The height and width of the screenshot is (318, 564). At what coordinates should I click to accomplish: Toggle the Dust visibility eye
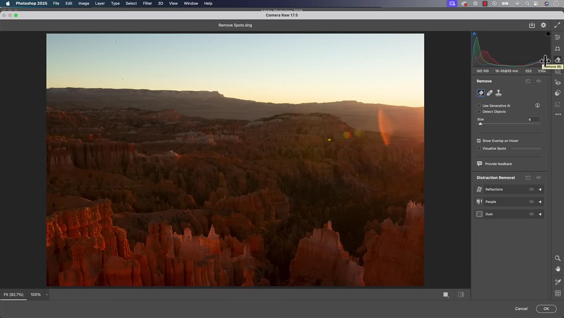click(532, 214)
